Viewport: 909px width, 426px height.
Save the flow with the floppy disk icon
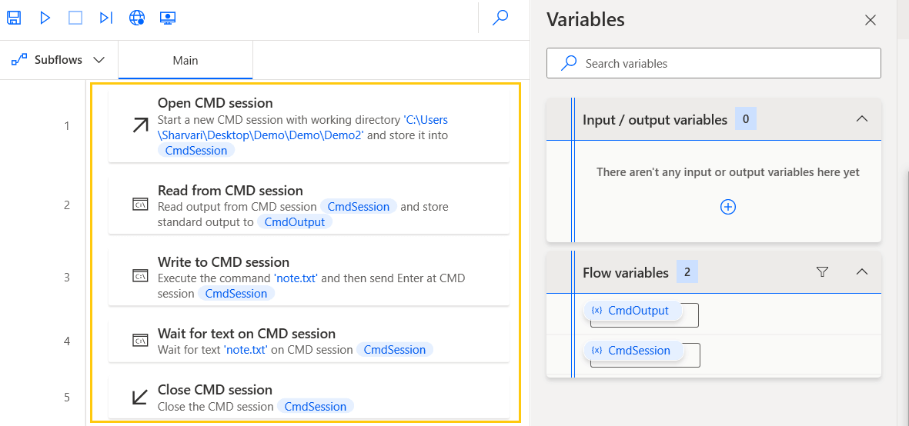click(x=14, y=18)
